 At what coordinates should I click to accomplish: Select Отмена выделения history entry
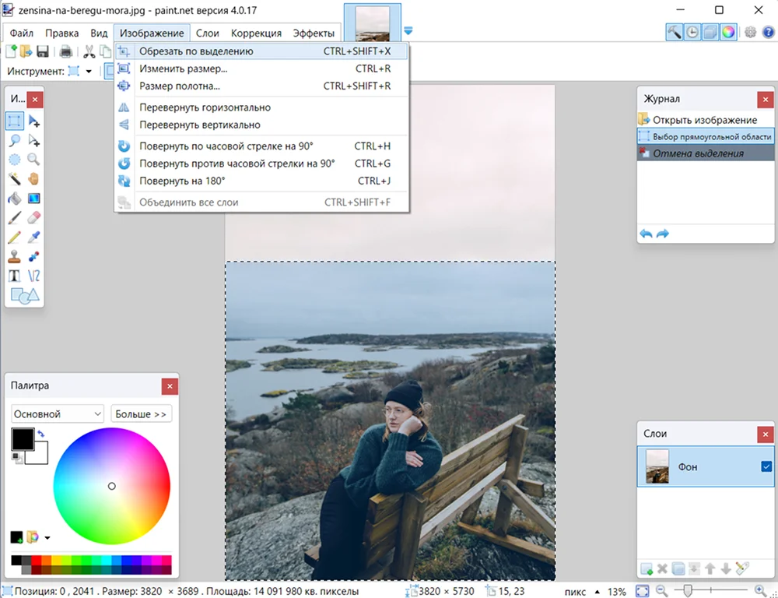[x=698, y=153]
